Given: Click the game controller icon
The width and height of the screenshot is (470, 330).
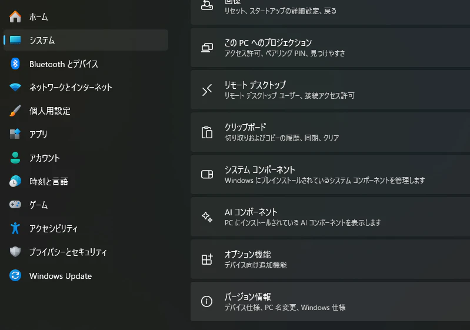Looking at the screenshot, I should (15, 205).
